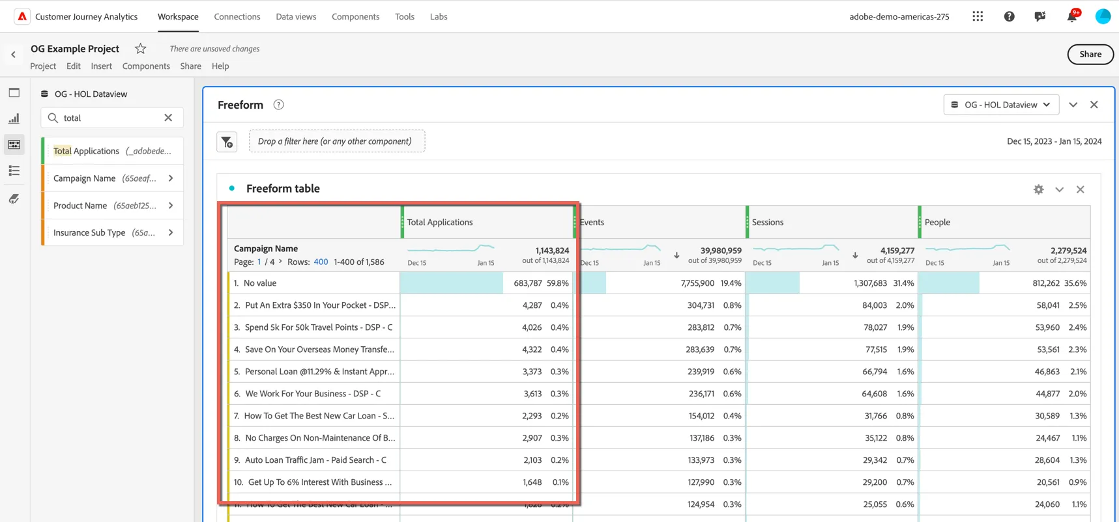Click the info icon next to Freeform title

[x=278, y=105]
